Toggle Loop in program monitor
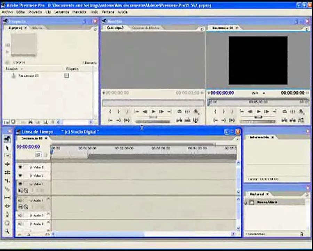 pos(284,112)
